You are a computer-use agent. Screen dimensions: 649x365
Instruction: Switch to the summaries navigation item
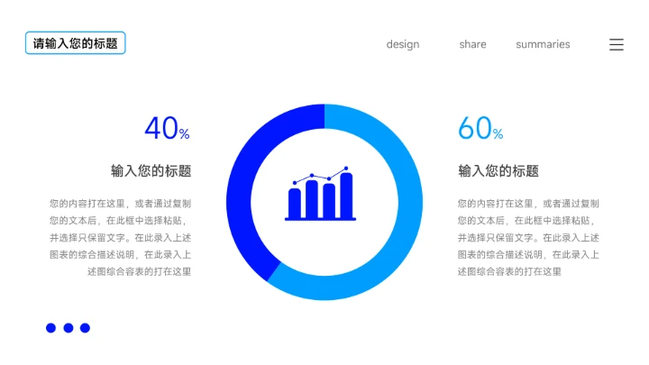pos(543,44)
